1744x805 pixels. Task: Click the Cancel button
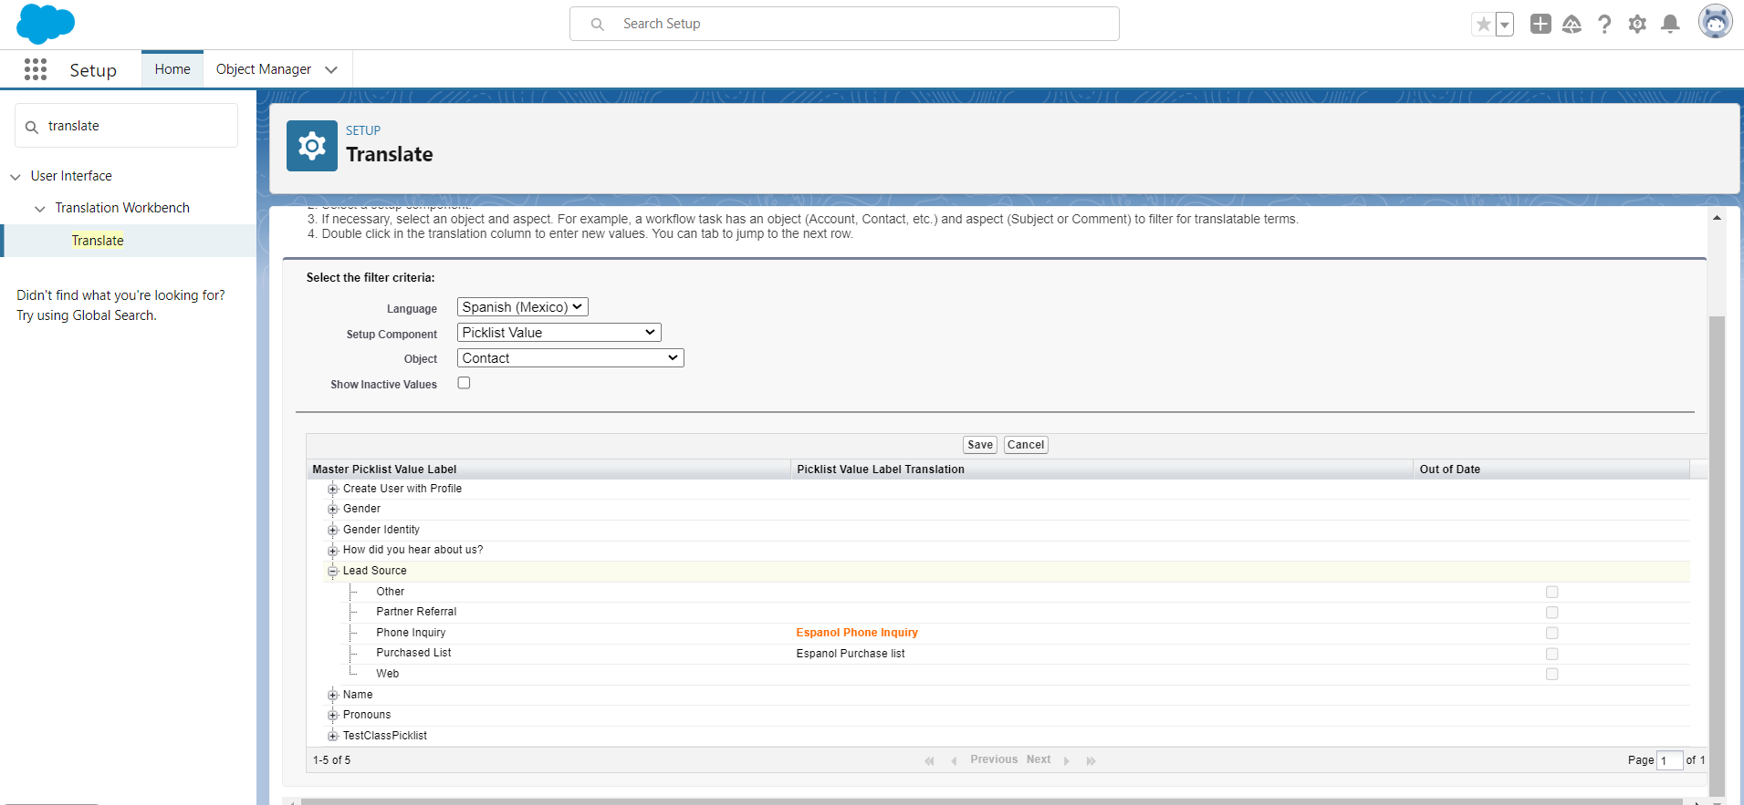tap(1025, 445)
